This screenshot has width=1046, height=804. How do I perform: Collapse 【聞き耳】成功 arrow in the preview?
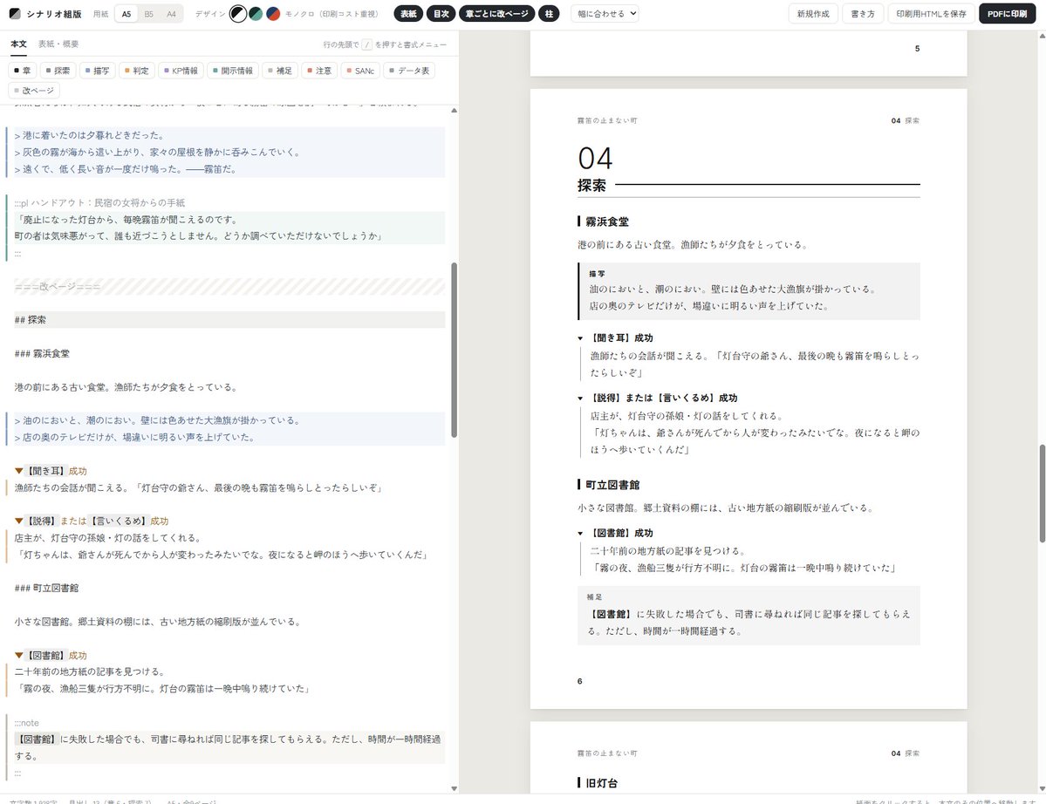coord(580,338)
